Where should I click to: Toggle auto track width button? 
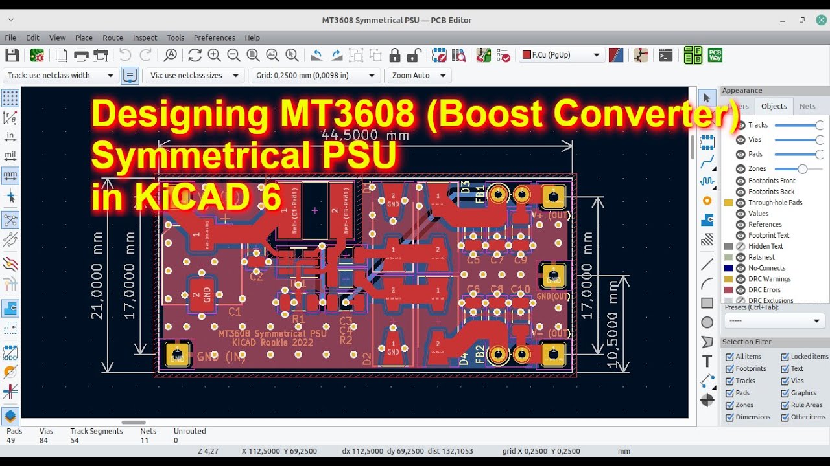pyautogui.click(x=130, y=76)
